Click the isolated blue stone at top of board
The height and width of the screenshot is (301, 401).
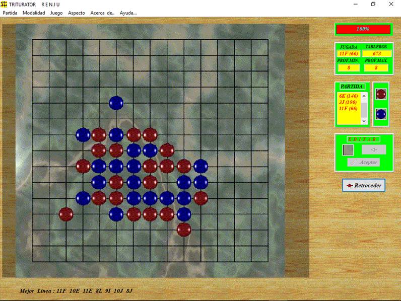click(116, 103)
